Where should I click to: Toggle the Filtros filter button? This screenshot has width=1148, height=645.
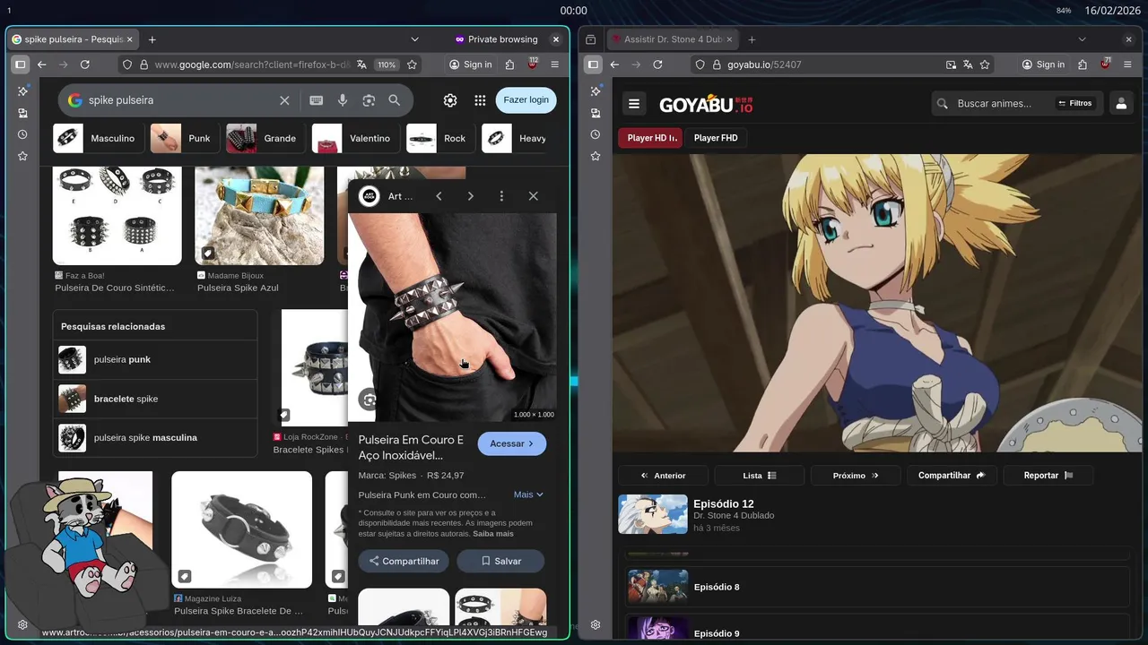1074,103
